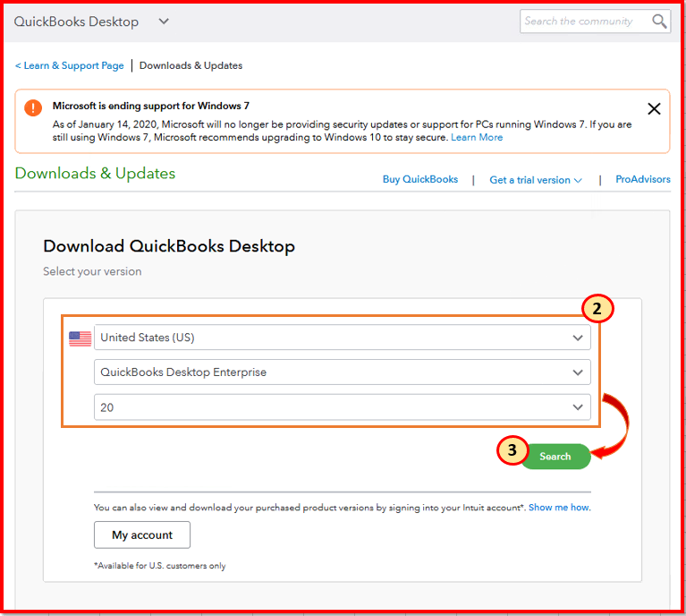Click the Microsoft is ending support headline
Screen dimensions: 686x616
(x=151, y=106)
